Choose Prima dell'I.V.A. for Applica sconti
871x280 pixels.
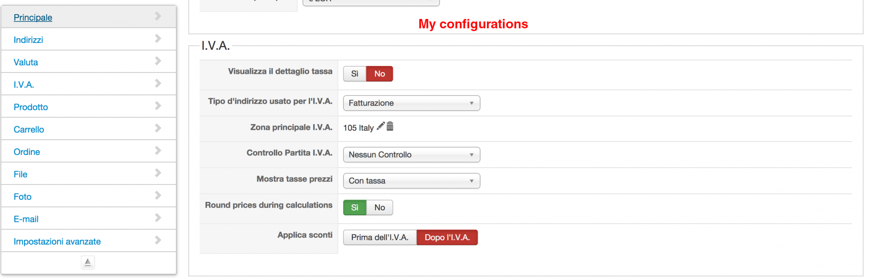[380, 237]
